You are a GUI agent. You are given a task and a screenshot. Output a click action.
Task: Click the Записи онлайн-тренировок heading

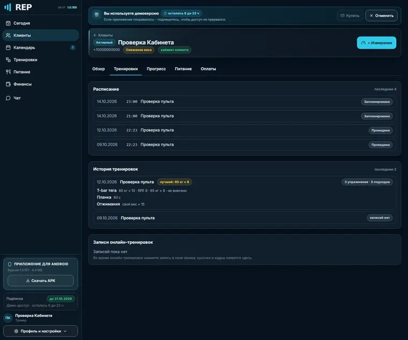coord(123,242)
